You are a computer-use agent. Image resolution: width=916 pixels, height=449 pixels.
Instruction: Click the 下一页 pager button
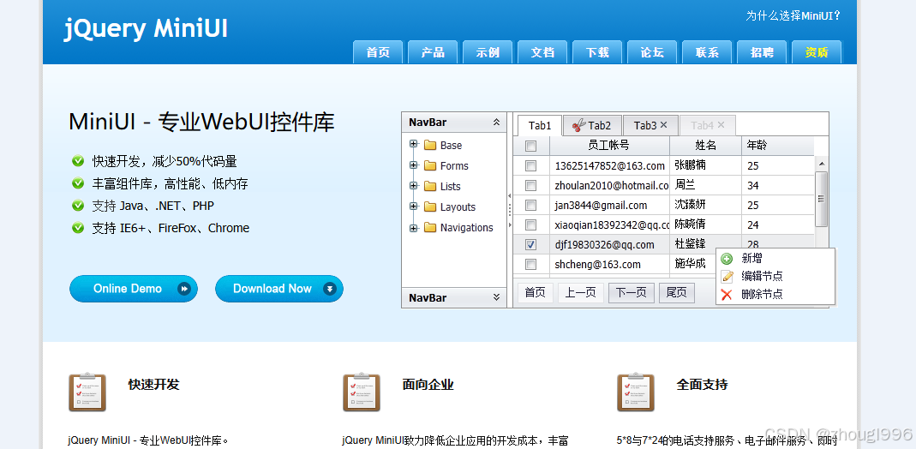click(x=631, y=292)
